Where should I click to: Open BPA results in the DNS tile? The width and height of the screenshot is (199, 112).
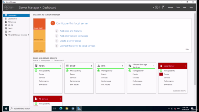106,85
